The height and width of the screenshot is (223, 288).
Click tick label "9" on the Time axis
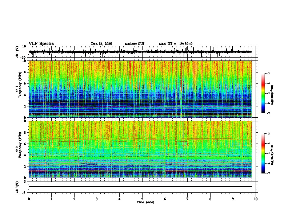(x=233, y=199)
